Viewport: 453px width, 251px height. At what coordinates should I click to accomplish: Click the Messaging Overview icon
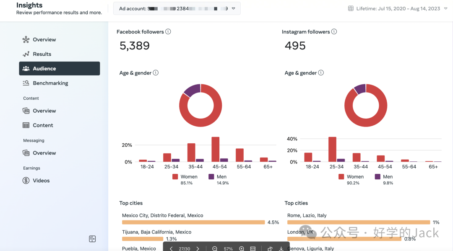tap(26, 153)
